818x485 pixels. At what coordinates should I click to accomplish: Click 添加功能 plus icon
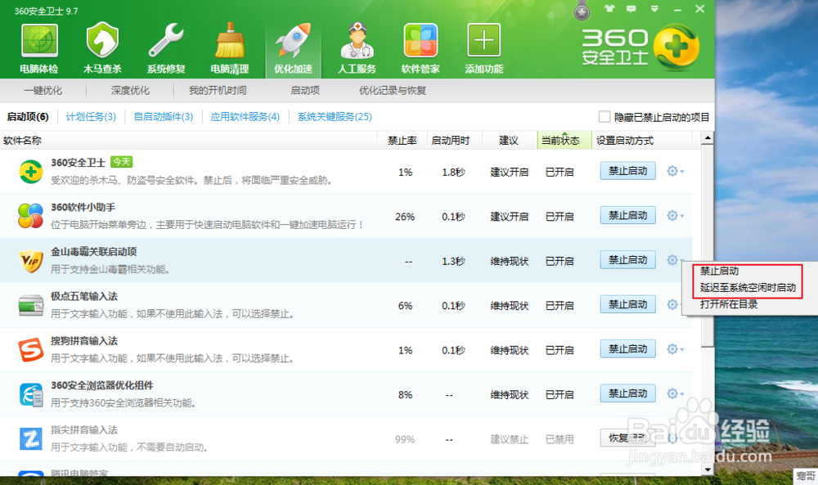484,47
